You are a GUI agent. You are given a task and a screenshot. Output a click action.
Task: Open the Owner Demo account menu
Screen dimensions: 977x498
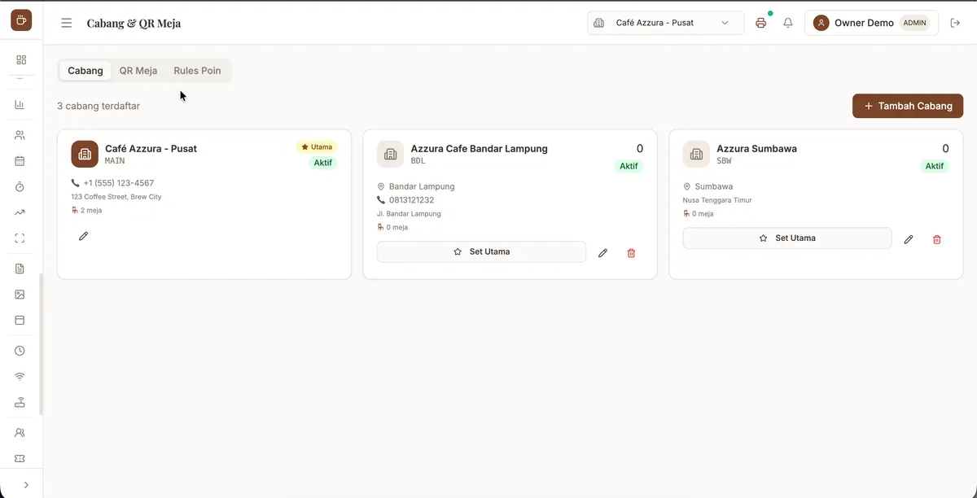point(871,23)
